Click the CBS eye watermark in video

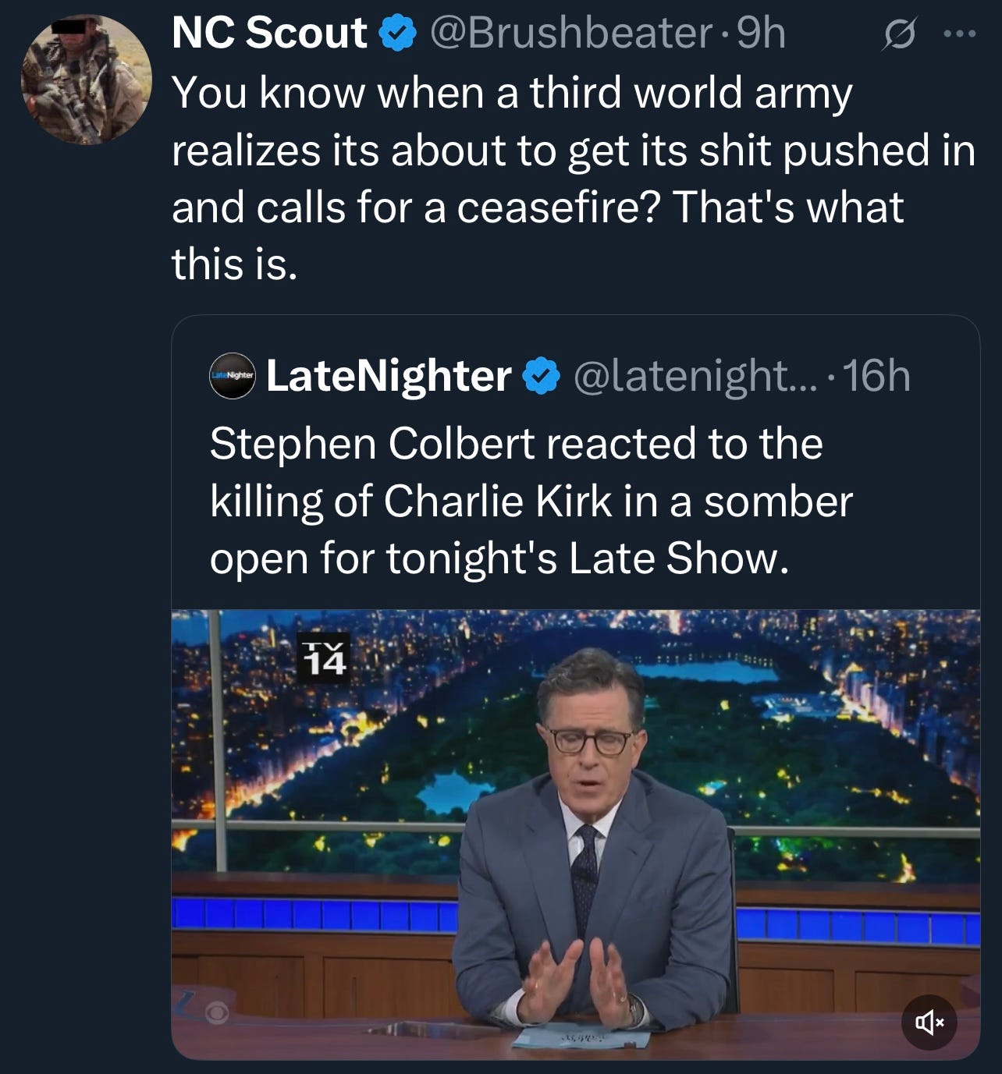[x=217, y=1013]
